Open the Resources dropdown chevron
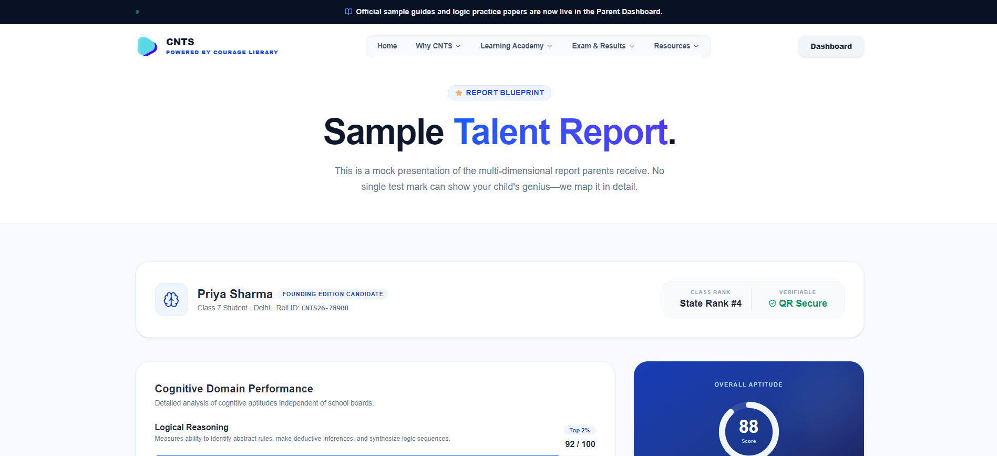This screenshot has width=997, height=456. tap(696, 46)
